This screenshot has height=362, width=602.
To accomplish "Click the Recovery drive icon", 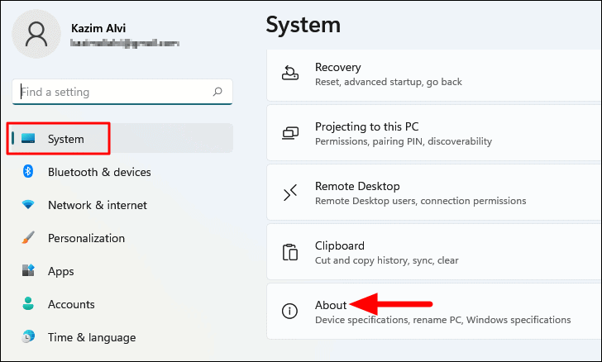I will click(x=290, y=73).
